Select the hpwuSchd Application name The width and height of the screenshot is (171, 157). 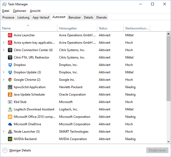click(30, 87)
